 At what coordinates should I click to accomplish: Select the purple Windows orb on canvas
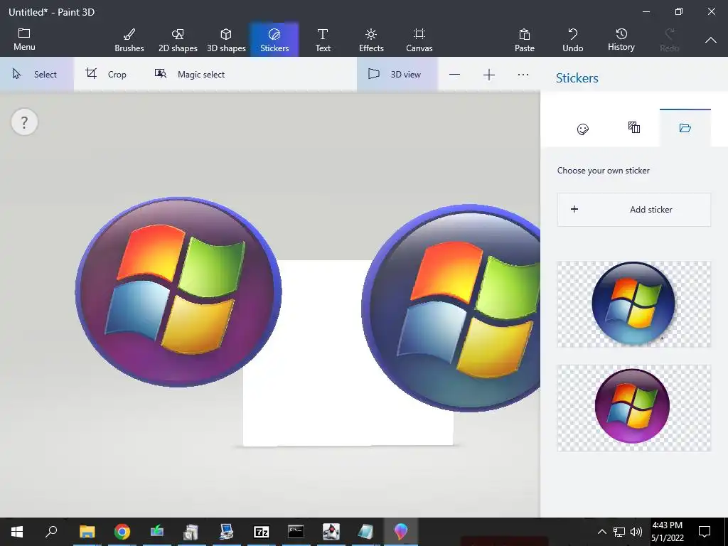(178, 292)
